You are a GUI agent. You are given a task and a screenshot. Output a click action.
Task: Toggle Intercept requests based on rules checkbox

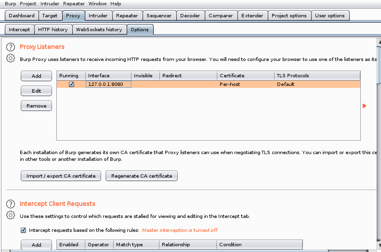click(x=23, y=230)
